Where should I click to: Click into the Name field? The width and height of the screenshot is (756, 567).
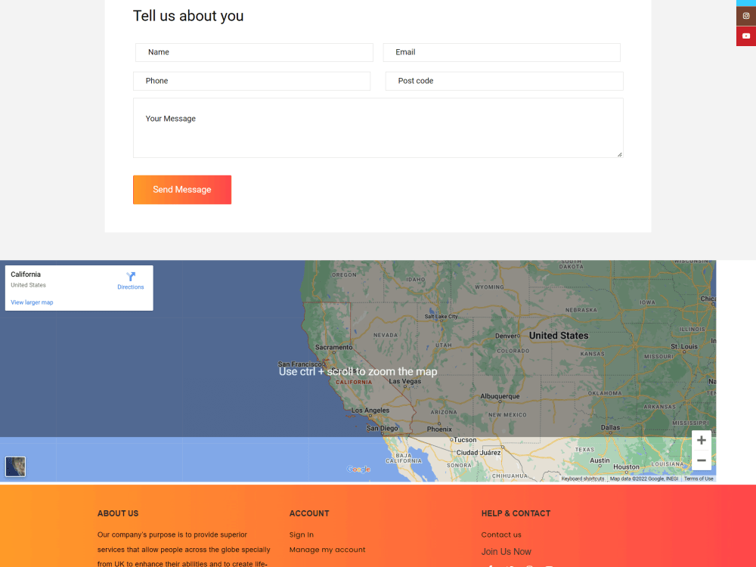point(253,52)
